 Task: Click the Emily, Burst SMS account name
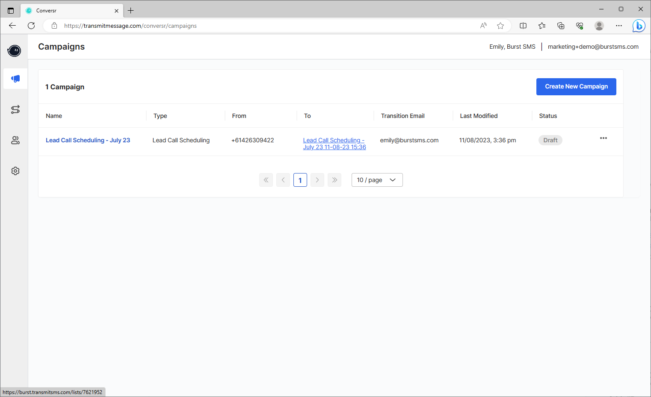click(x=512, y=47)
